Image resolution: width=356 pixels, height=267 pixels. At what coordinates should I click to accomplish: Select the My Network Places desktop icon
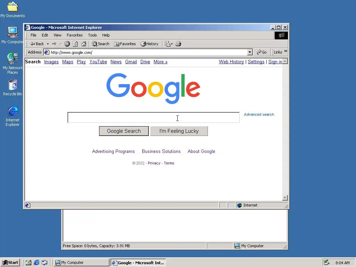click(x=13, y=64)
